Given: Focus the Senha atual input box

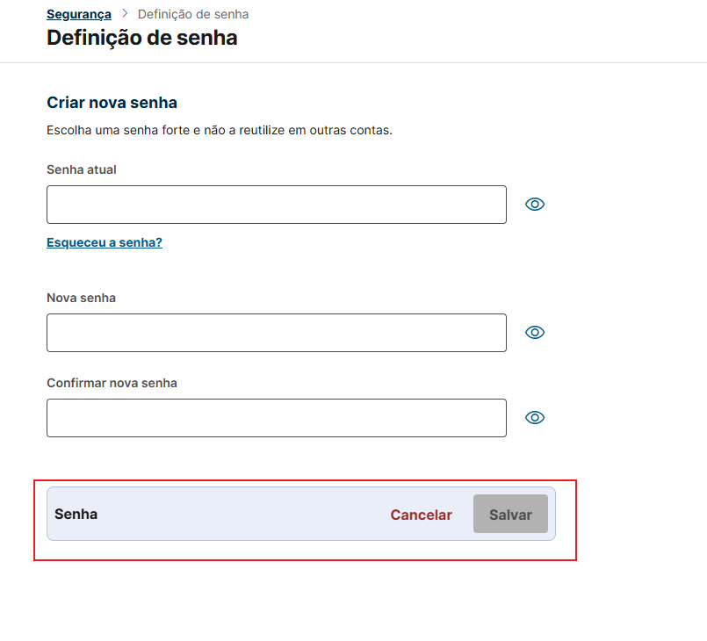Looking at the screenshot, I should pos(277,205).
